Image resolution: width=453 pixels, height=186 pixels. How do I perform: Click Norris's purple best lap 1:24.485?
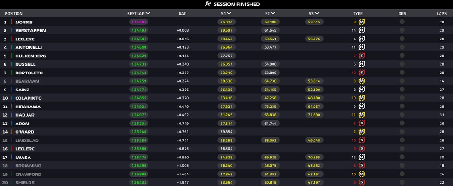[x=139, y=22]
